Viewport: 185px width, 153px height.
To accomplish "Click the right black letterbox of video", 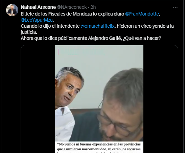I will (x=161, y=99).
